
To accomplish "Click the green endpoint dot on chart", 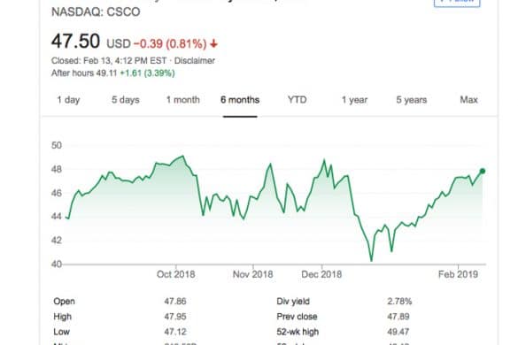I will 483,171.
